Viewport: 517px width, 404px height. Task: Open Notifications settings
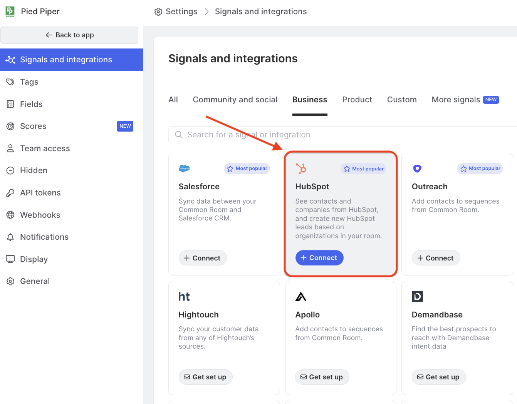point(72,237)
